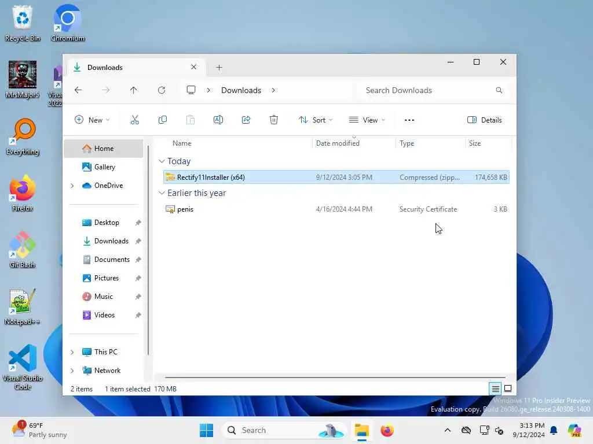The height and width of the screenshot is (444, 593).
Task: Select Rectify11Installer (x64) file
Action: tap(336, 177)
